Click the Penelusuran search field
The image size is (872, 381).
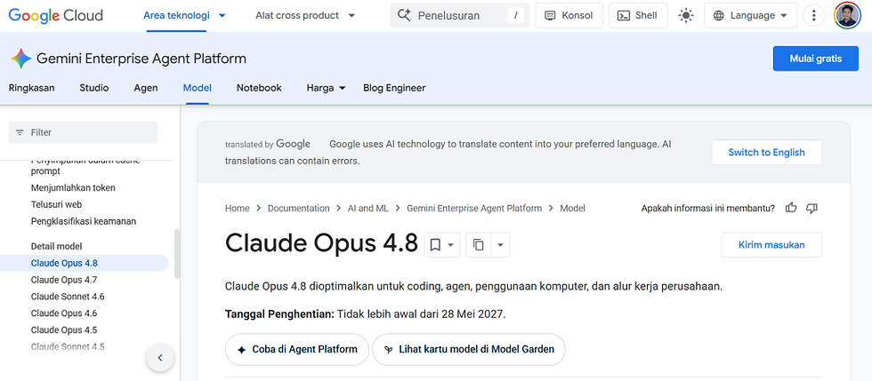[460, 16]
